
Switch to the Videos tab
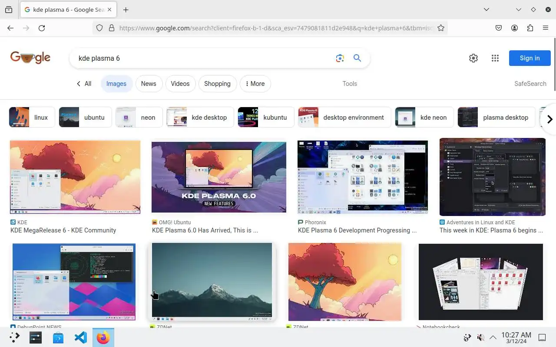click(180, 84)
